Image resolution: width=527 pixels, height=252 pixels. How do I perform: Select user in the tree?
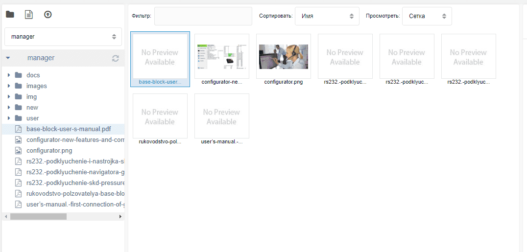[x=33, y=118]
